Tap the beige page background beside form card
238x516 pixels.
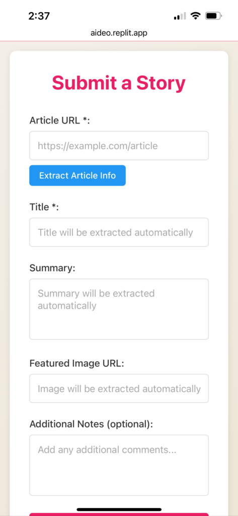[233, 263]
